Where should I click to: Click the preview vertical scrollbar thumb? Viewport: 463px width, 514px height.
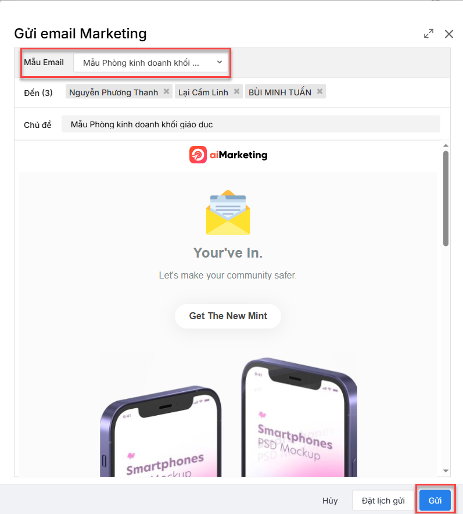(446, 198)
